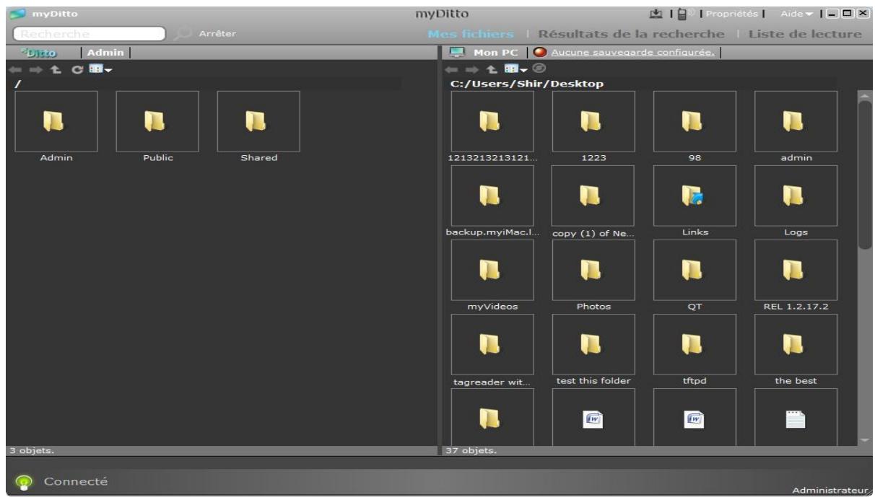
Task: Select the test this folder item
Action: click(x=593, y=350)
